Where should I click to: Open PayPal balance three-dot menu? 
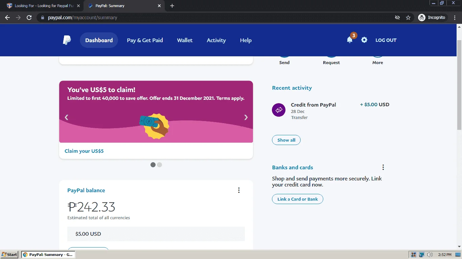(x=239, y=190)
